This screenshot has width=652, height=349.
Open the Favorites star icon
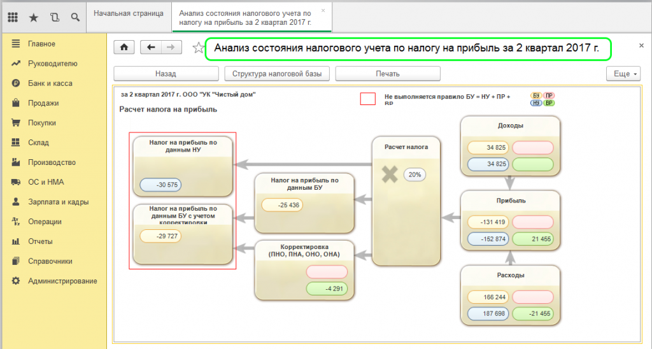pos(34,17)
